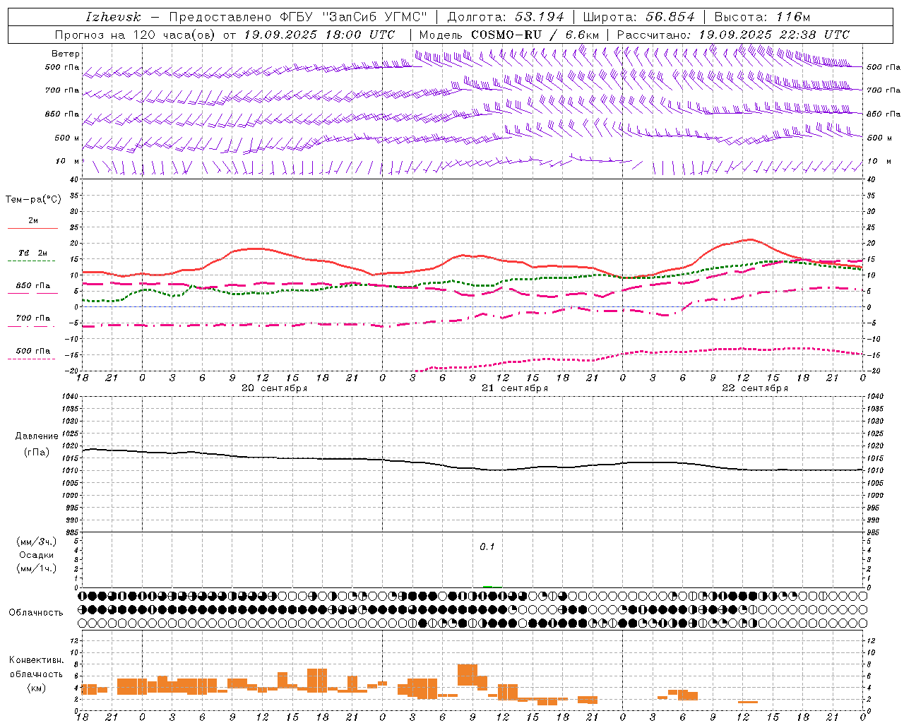Click the 22 сентября date label
904x723 pixels.
tap(755, 388)
